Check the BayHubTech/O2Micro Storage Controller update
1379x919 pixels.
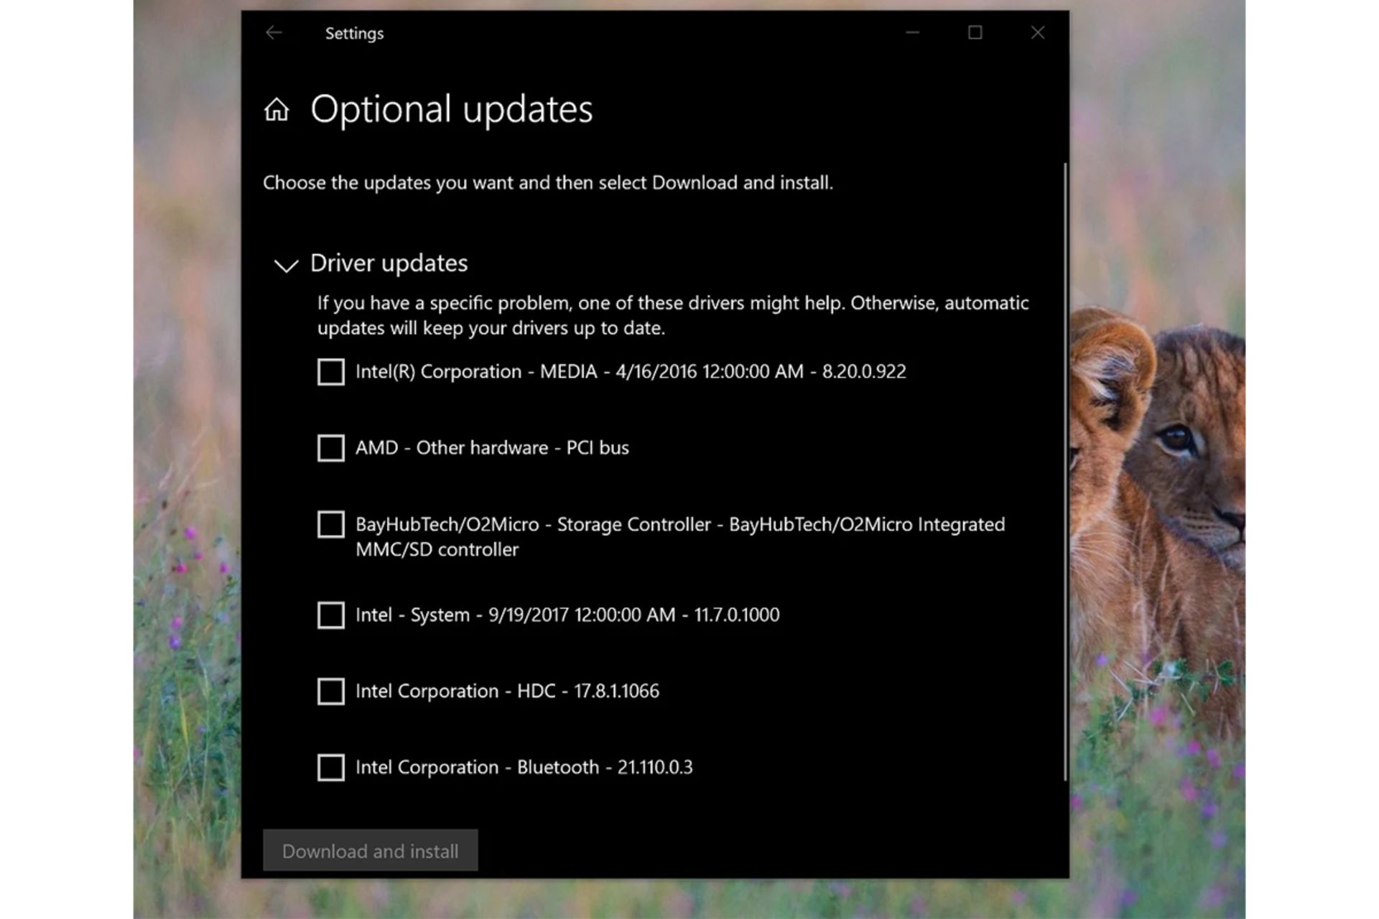coord(330,526)
